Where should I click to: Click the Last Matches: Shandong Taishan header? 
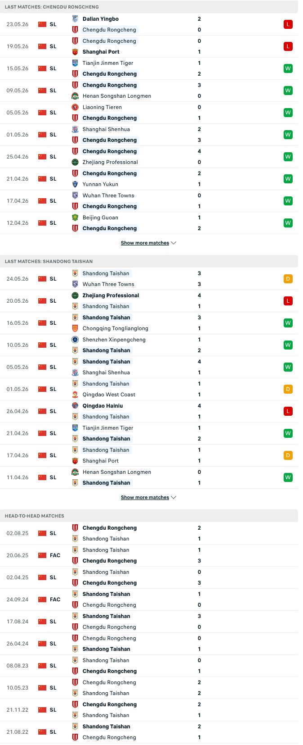(49, 262)
